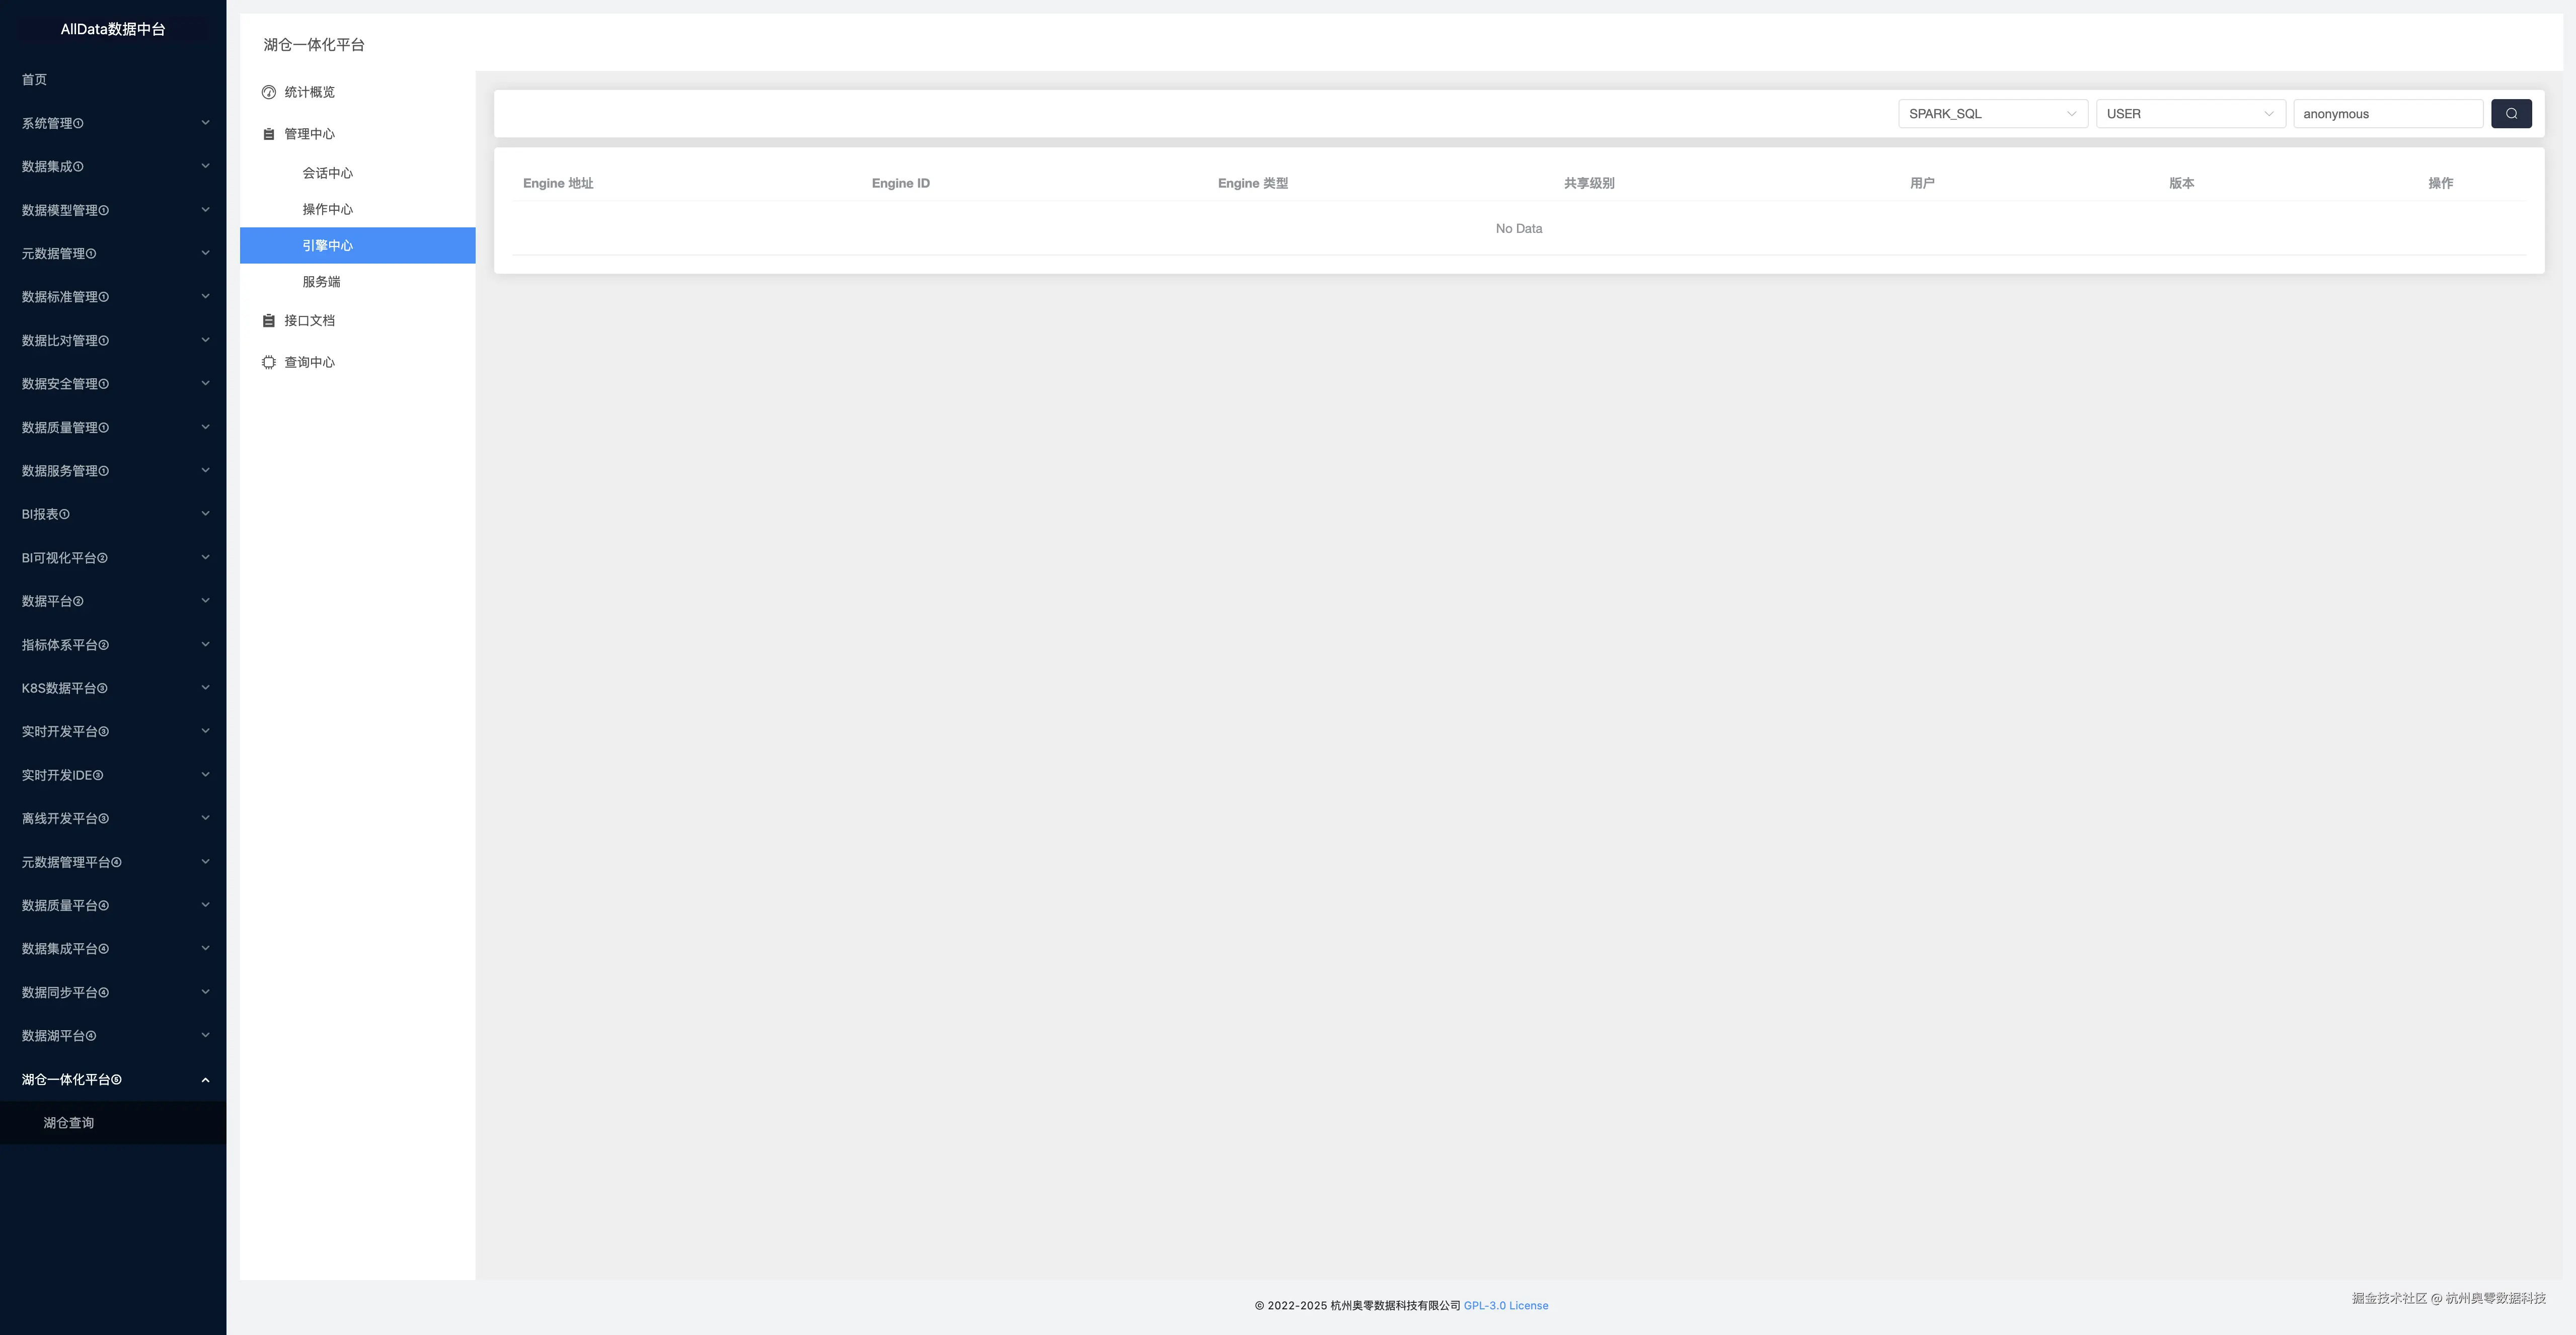
Task: Expand the 数据质量平台 sidebar menu
Action: [113, 905]
